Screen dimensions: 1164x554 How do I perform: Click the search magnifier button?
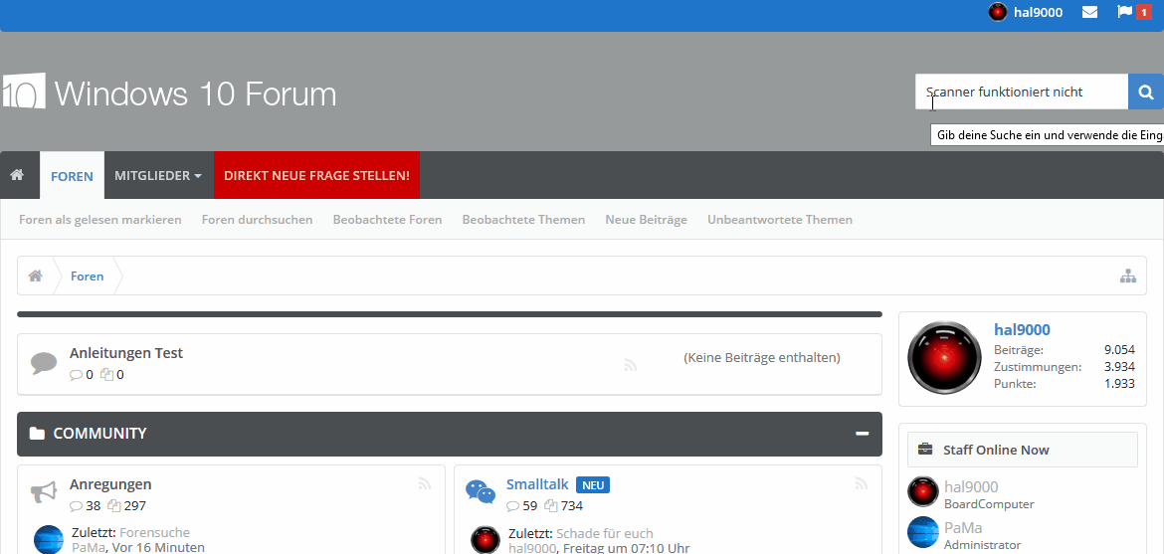[x=1146, y=92]
